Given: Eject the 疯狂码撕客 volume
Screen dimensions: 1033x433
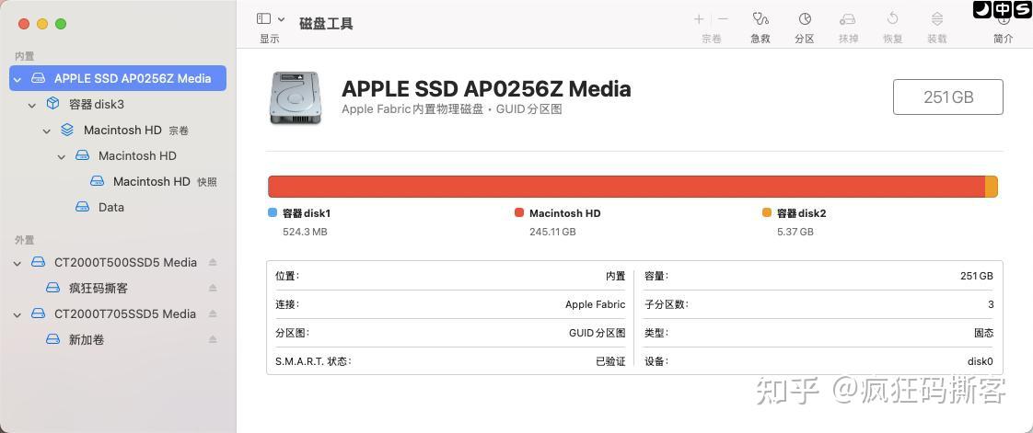Looking at the screenshot, I should [213, 288].
